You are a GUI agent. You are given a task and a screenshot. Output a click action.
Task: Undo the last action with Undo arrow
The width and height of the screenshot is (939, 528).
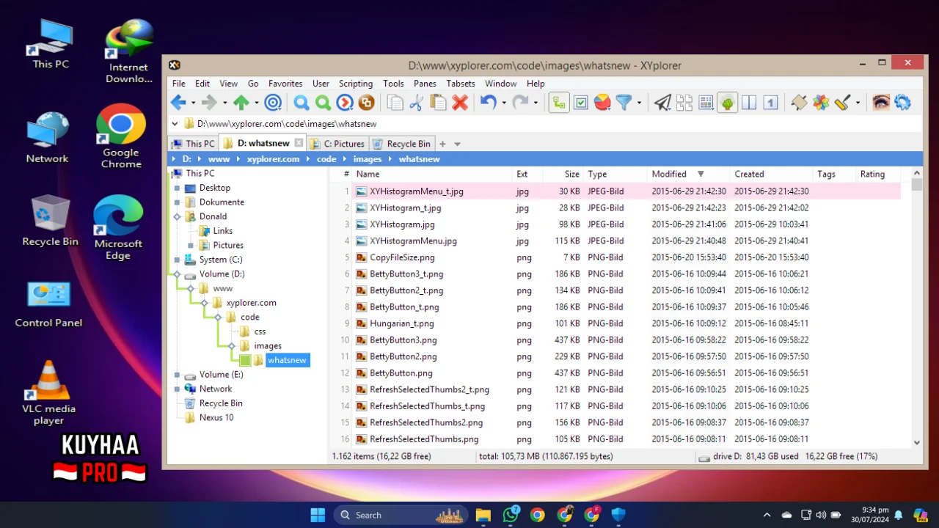489,103
